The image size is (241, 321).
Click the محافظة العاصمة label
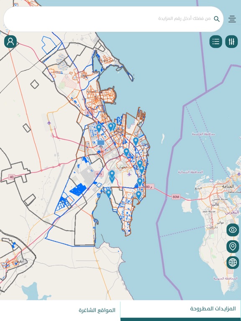coord(203,134)
